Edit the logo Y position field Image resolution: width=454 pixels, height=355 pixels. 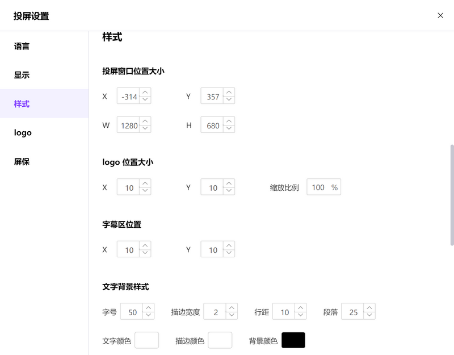(x=212, y=187)
